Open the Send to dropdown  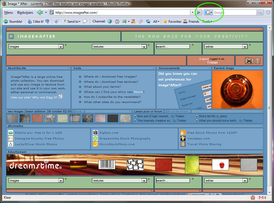(x=71, y=21)
